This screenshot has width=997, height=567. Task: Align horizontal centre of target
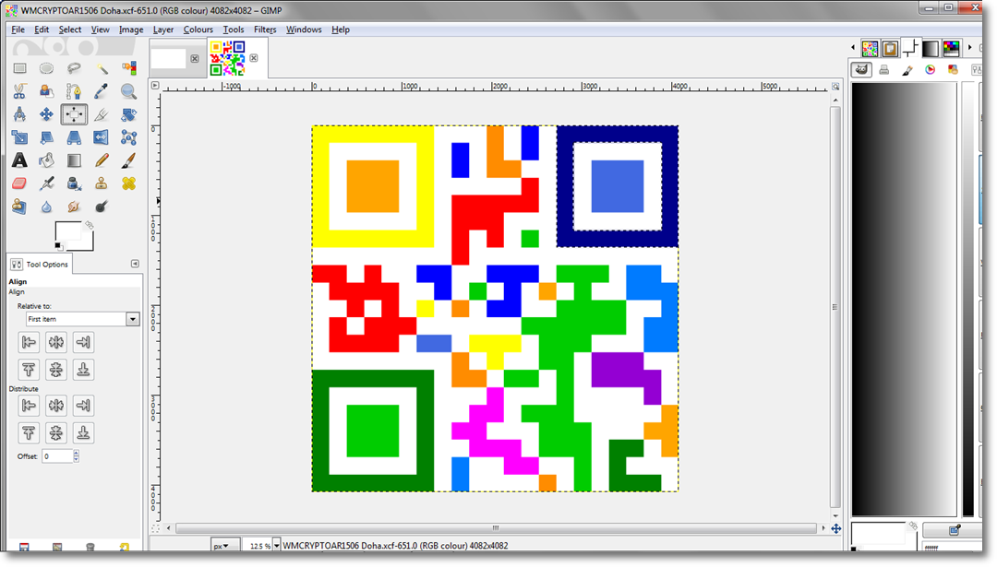(56, 342)
